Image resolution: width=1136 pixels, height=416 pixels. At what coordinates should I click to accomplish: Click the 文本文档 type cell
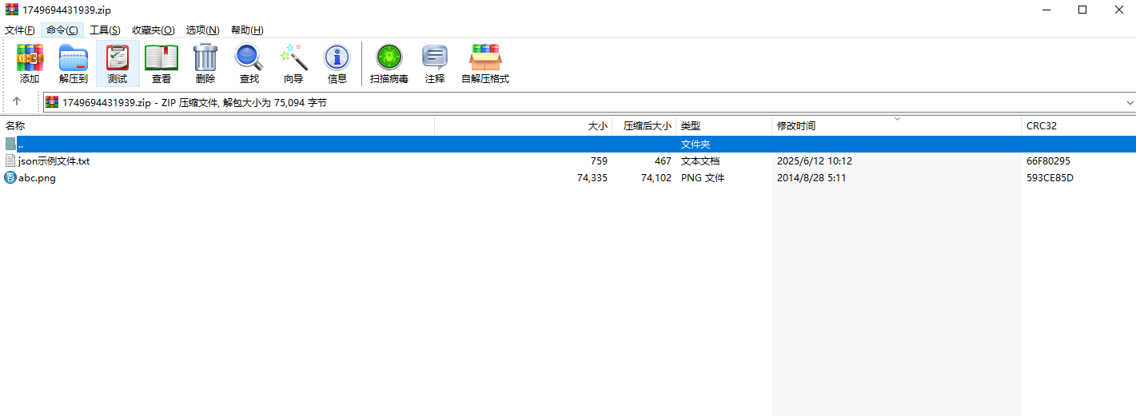pos(700,160)
